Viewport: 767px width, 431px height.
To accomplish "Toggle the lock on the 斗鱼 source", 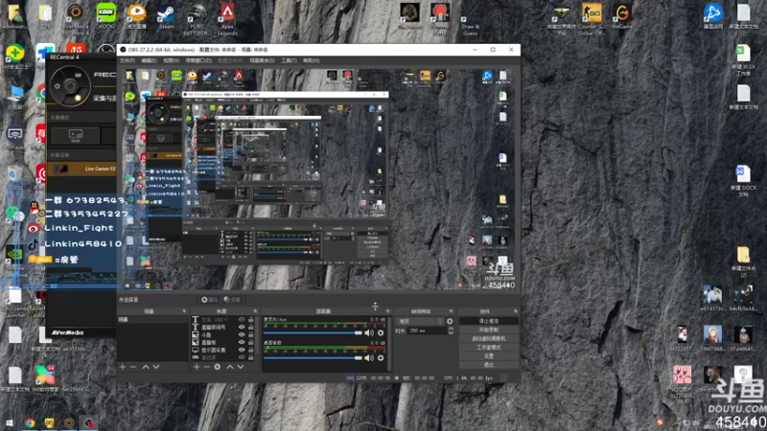I will [x=251, y=334].
